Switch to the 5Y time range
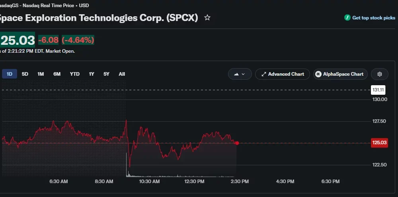Viewport: 398px width, 197px height. pyautogui.click(x=106, y=74)
